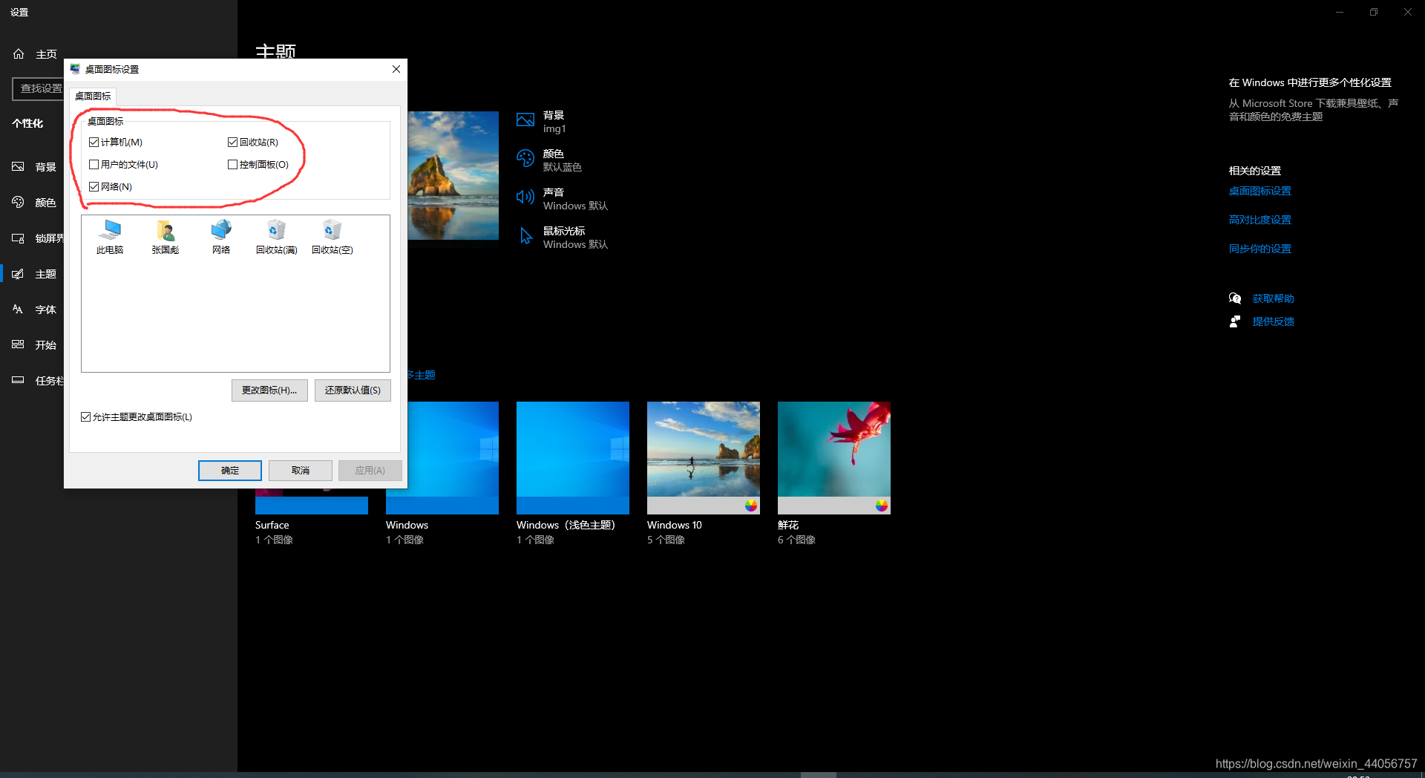
Task: Click the 开始 start icon in sidebar
Action: click(19, 344)
